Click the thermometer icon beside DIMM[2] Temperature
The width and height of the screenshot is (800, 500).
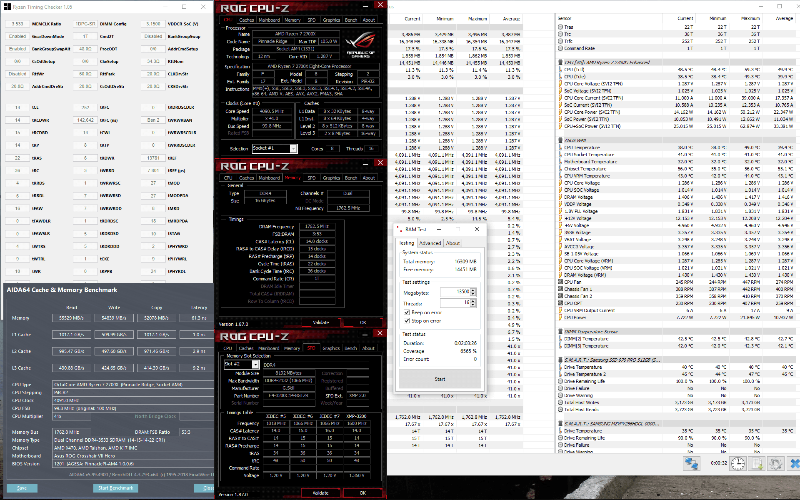pos(560,339)
